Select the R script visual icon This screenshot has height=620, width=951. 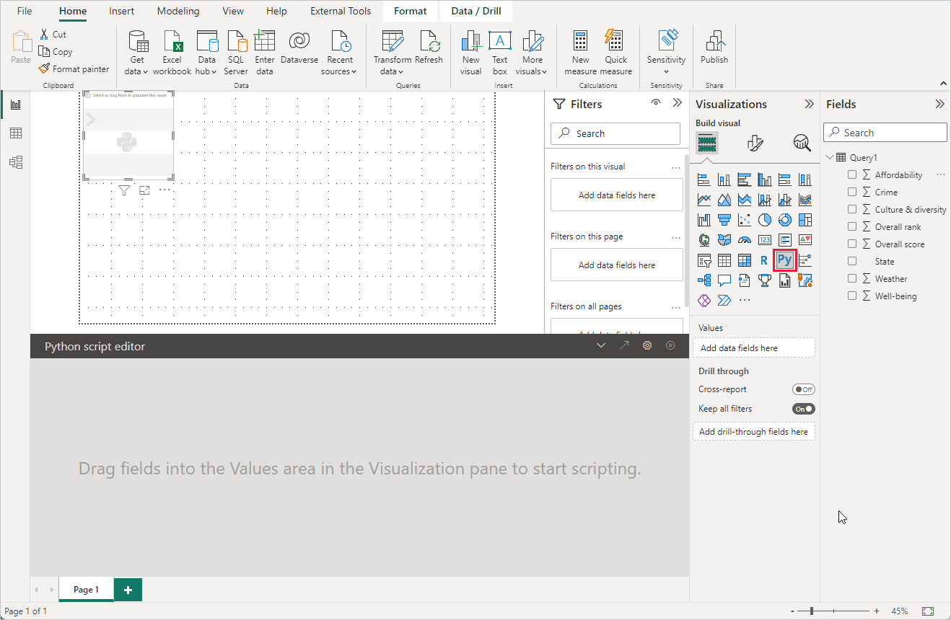(764, 260)
